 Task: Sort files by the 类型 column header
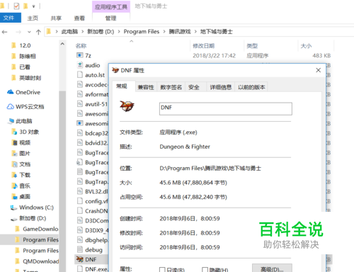point(252,46)
